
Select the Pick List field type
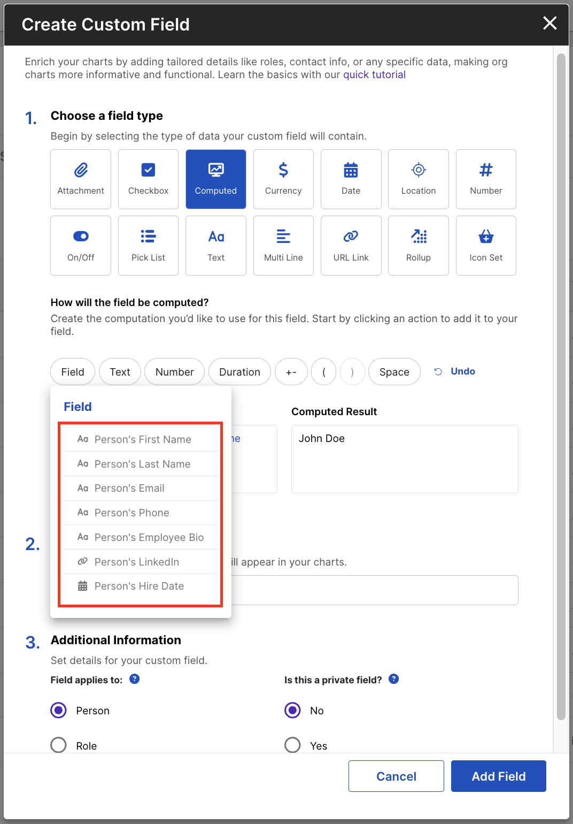148,246
